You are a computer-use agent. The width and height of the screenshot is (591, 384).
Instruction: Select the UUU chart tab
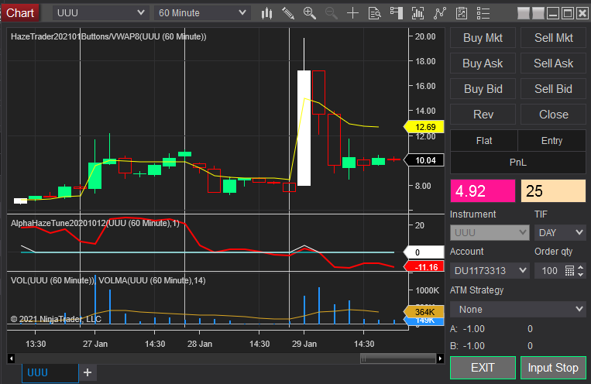[x=50, y=372]
